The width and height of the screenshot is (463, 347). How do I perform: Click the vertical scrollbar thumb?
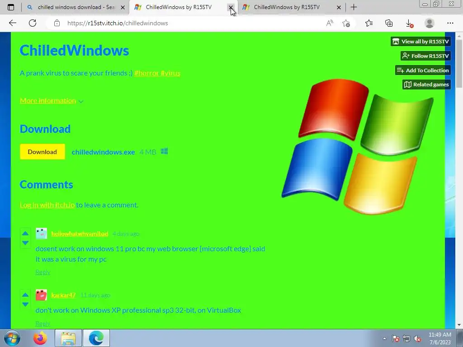(x=459, y=63)
